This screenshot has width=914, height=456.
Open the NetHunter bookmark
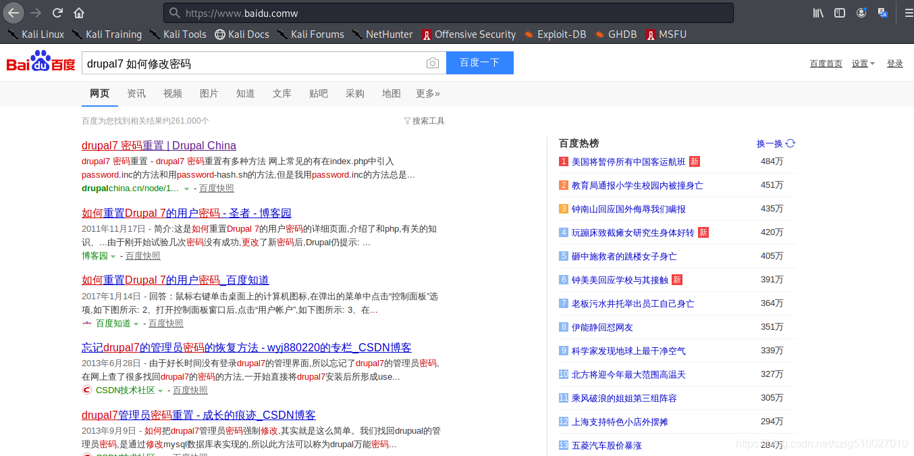[382, 34]
